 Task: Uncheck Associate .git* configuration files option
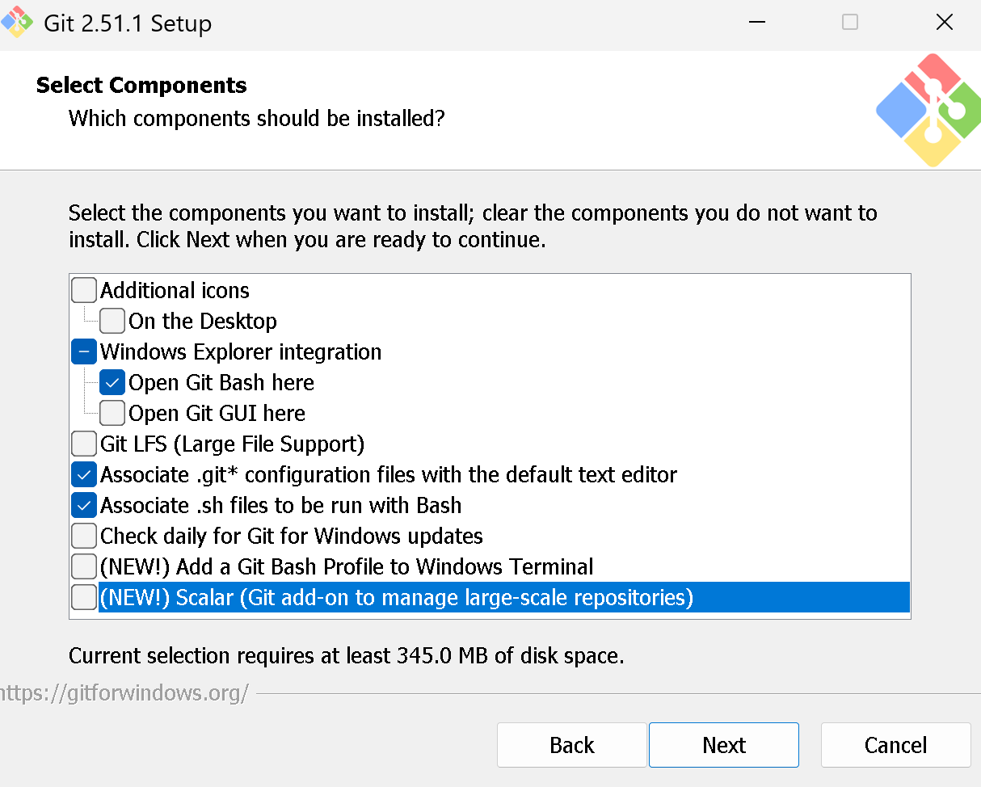click(84, 474)
